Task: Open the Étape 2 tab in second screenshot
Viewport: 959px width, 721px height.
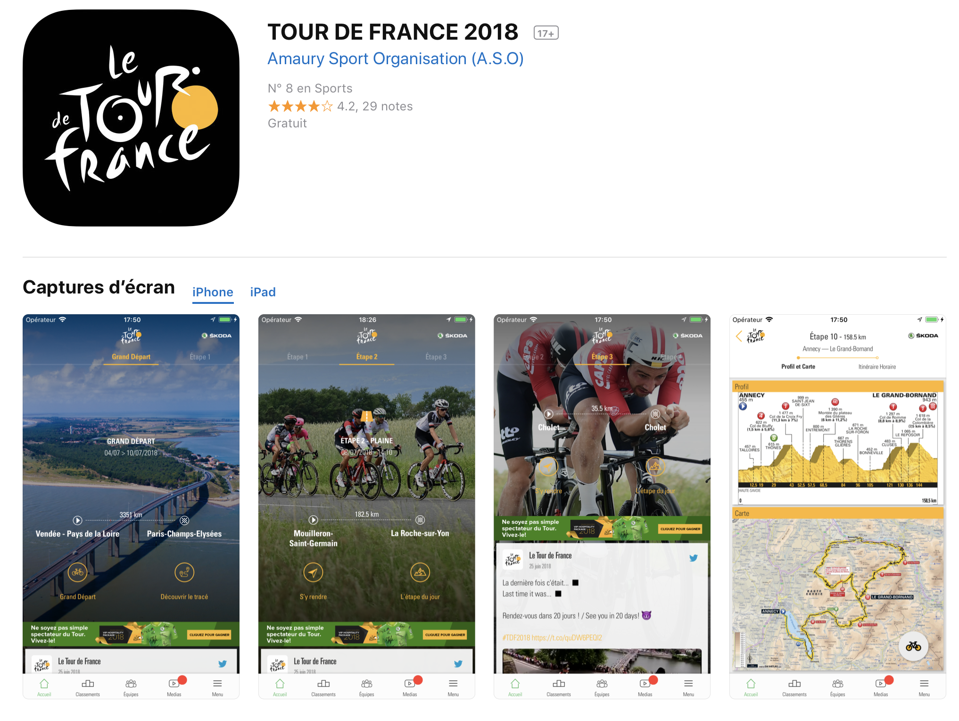Action: [x=367, y=357]
